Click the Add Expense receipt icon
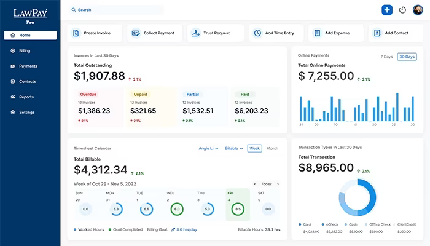 coord(318,33)
